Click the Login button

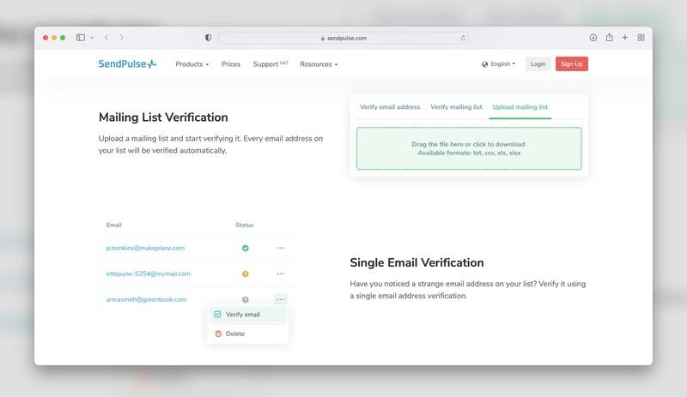coord(538,64)
